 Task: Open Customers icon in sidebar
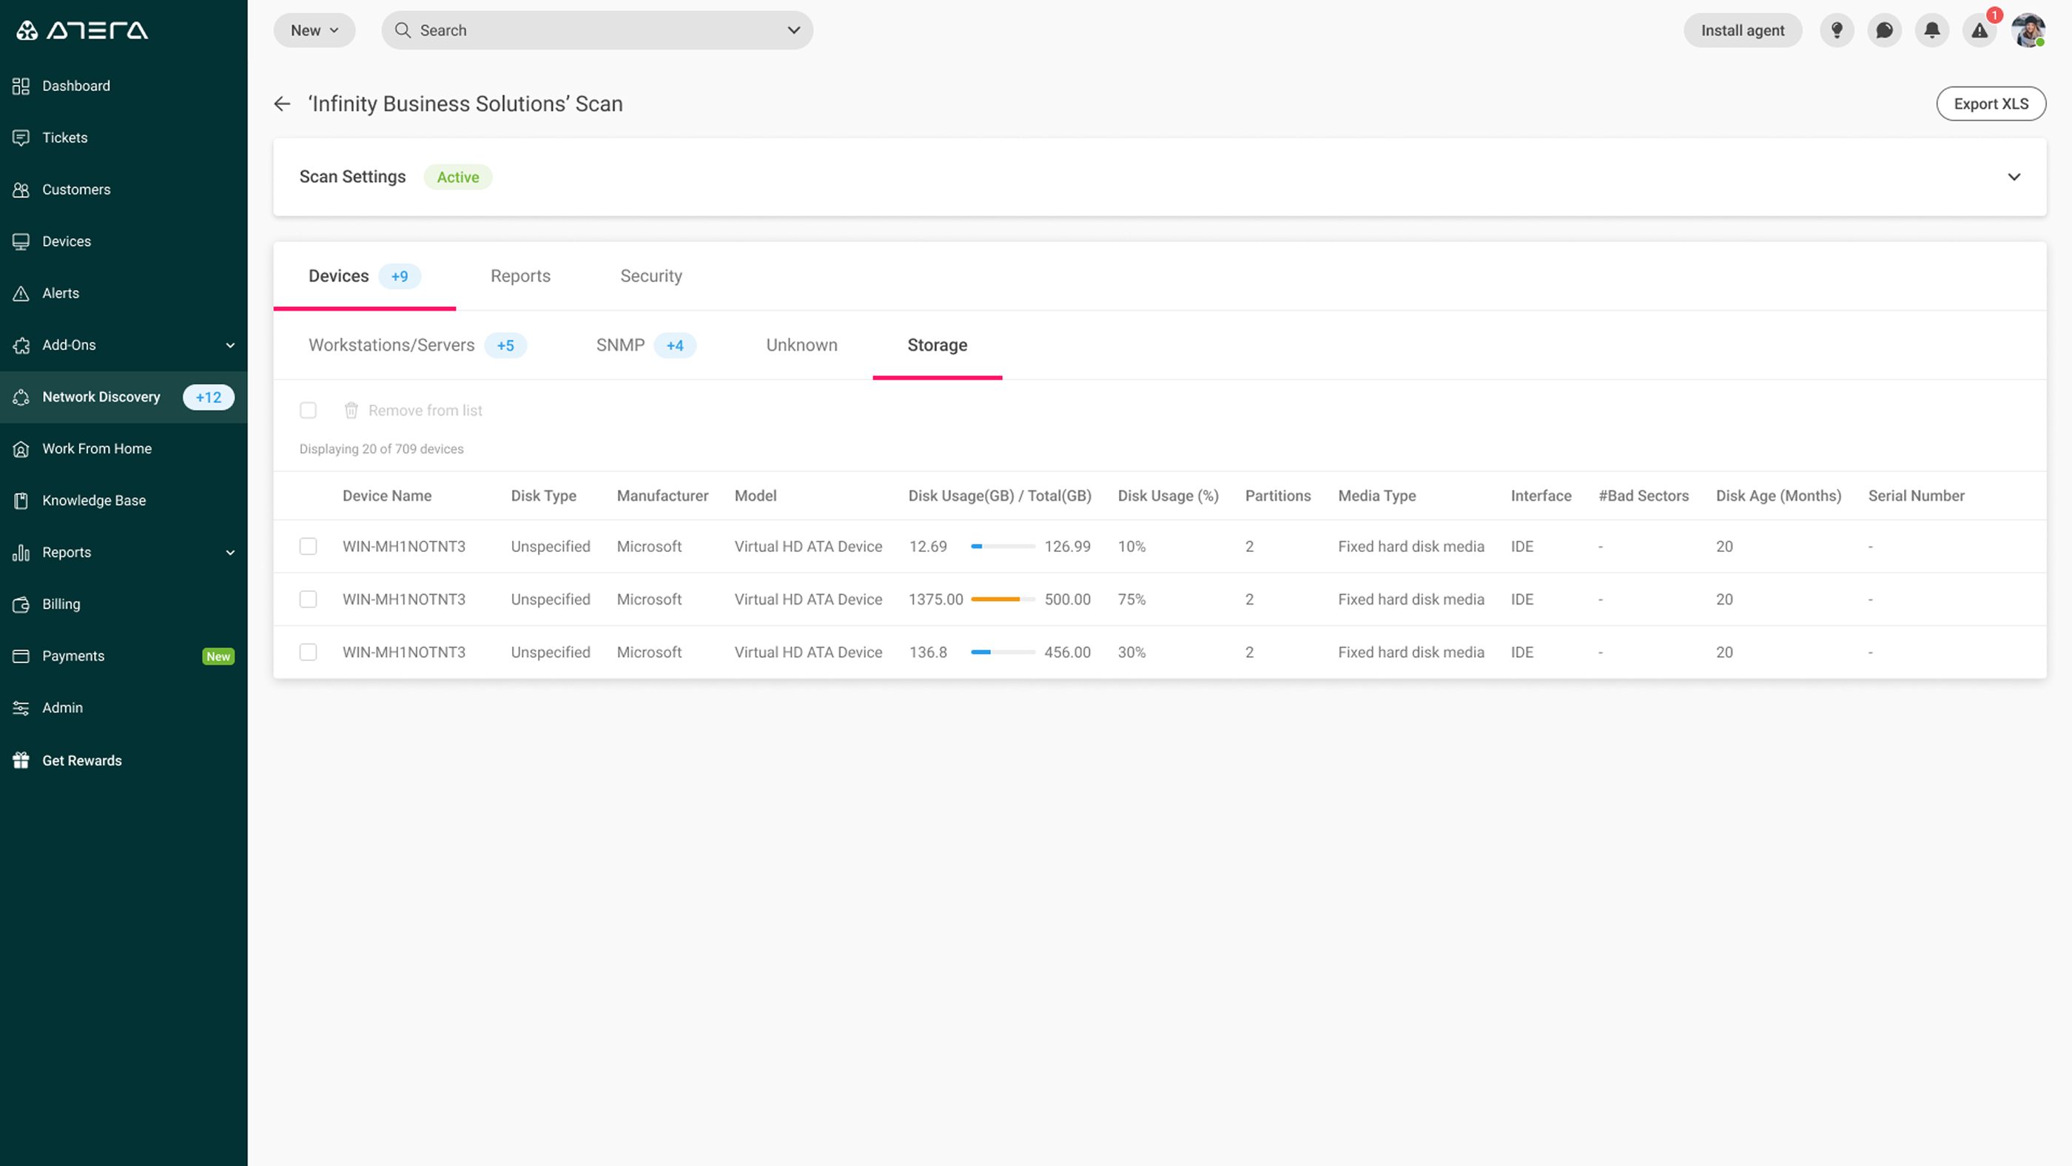coord(21,190)
